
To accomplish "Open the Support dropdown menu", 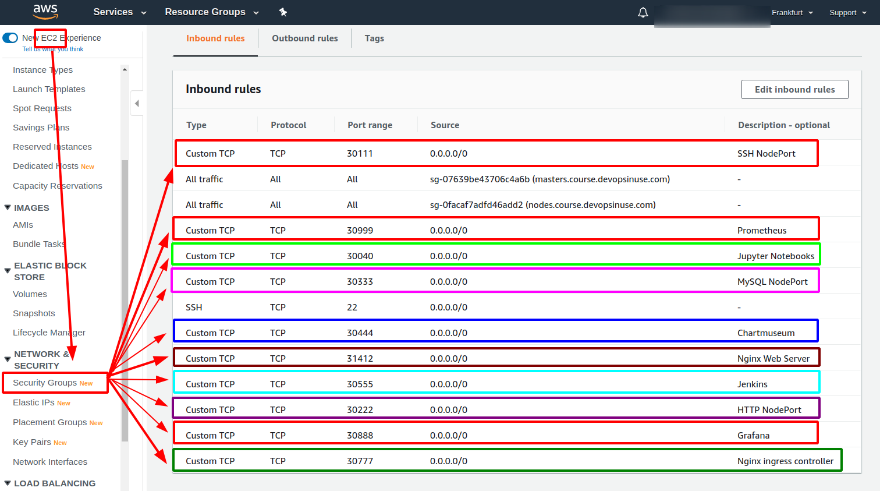I will [848, 12].
